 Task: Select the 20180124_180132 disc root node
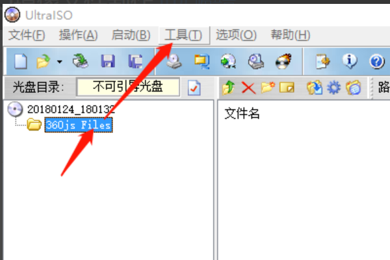coord(71,109)
